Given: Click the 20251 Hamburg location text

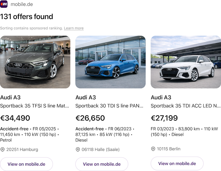Looking at the screenshot, I should pyautogui.click(x=22, y=149).
